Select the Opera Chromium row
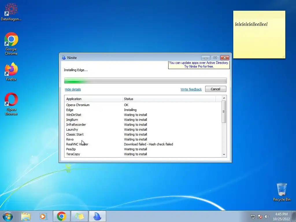The image size is (296, 222). [143, 105]
